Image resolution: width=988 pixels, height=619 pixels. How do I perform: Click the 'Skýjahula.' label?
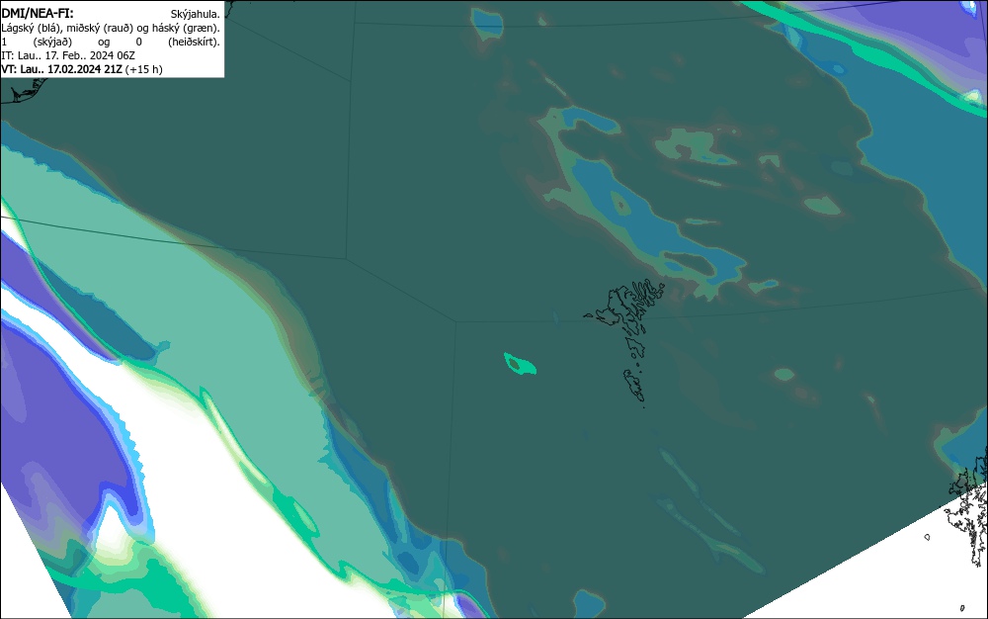pyautogui.click(x=196, y=14)
